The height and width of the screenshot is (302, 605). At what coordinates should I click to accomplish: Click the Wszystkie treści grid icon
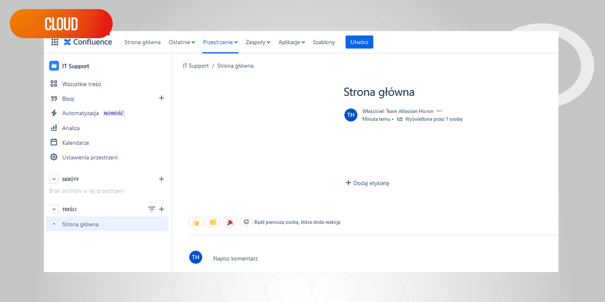pyautogui.click(x=54, y=84)
